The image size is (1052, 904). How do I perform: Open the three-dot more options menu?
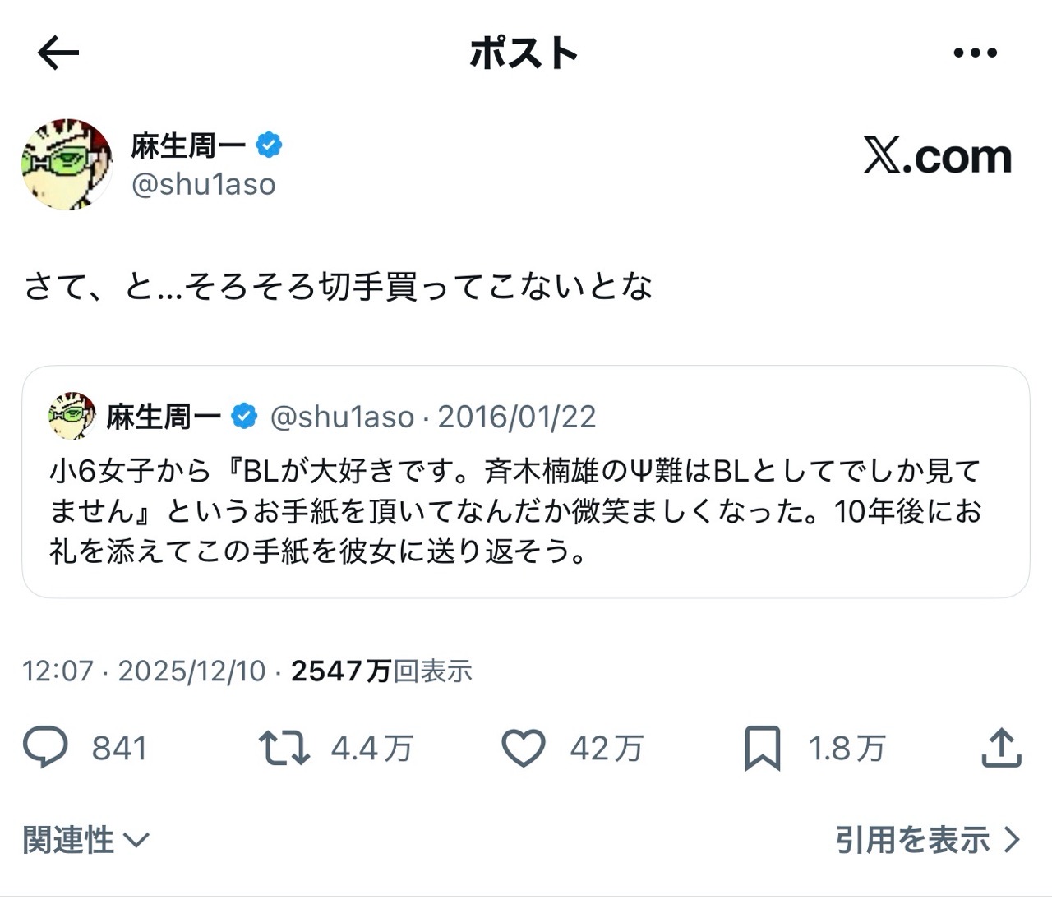pyautogui.click(x=975, y=53)
